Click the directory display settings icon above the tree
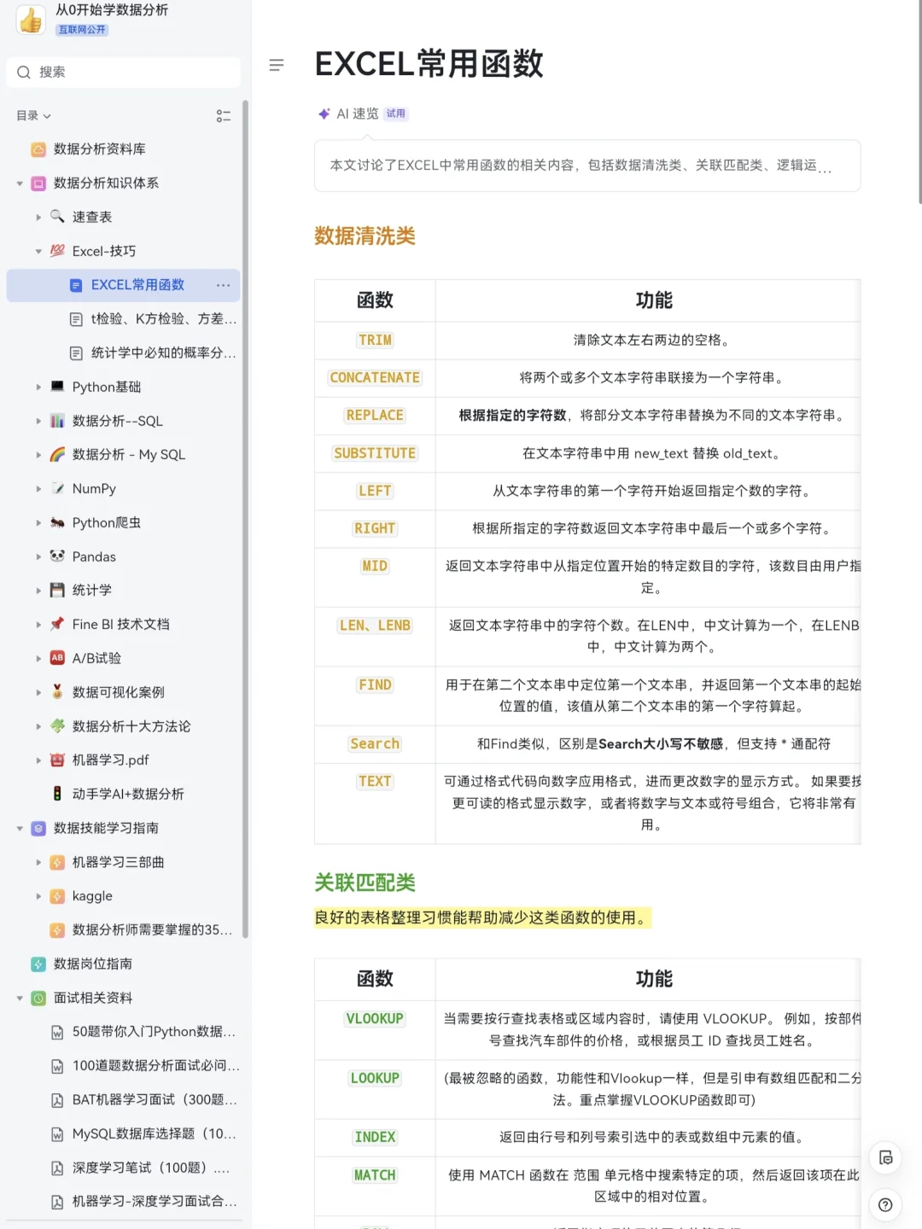 (223, 116)
